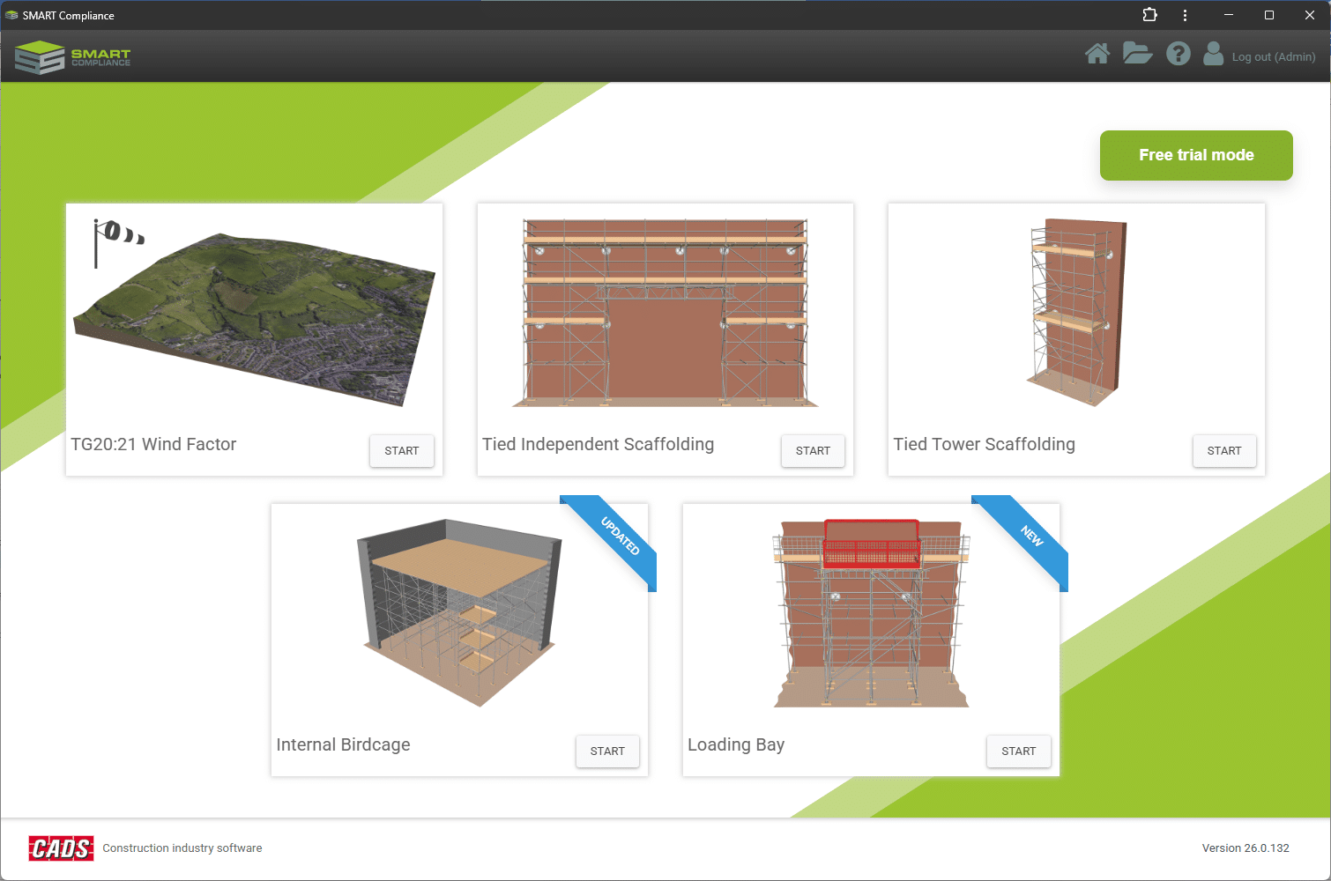Screen dimensions: 1331x881
Task: Open the extensions puzzle icon in title bar
Action: (1149, 15)
